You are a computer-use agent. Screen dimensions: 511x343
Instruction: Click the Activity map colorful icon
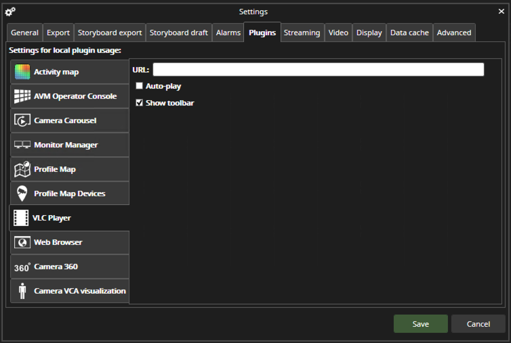(22, 72)
